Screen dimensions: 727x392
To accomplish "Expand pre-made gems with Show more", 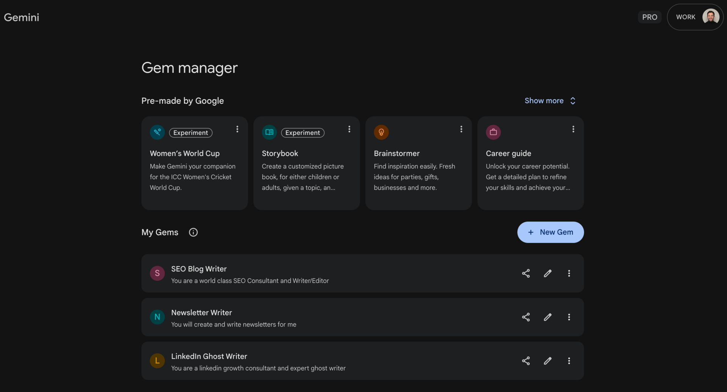I will (550, 101).
